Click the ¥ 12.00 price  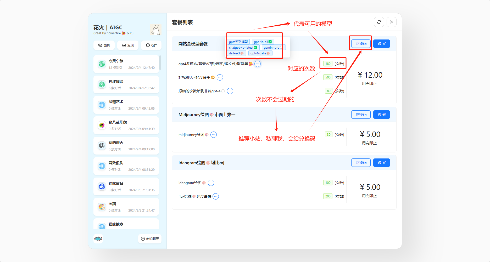pos(370,75)
